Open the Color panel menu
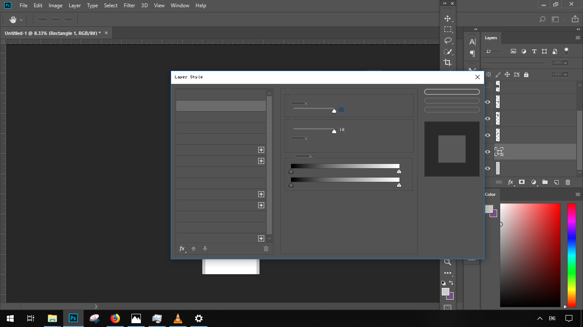Viewport: 583px width, 327px height. (578, 194)
